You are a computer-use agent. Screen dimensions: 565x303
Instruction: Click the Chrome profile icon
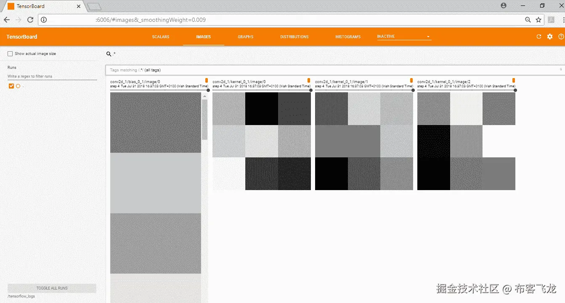(x=504, y=5)
